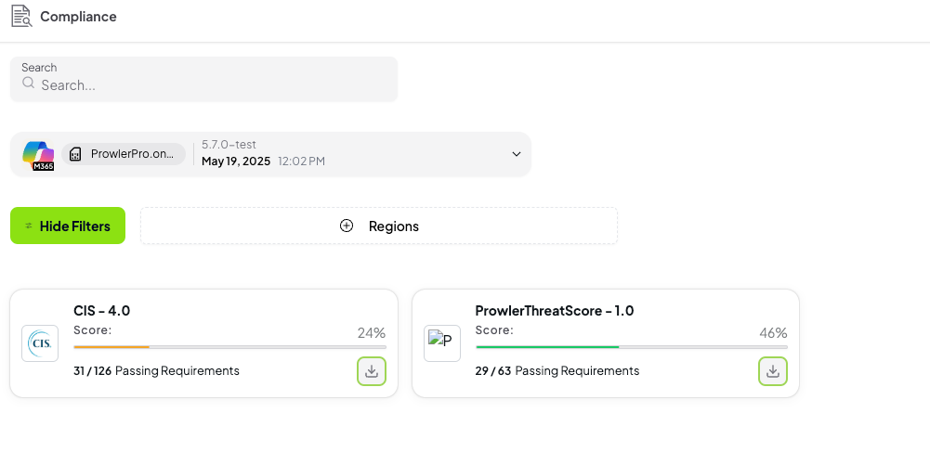Viewport: 930px width, 452px height.
Task: Click the plus circle icon beside Regions
Action: click(347, 226)
